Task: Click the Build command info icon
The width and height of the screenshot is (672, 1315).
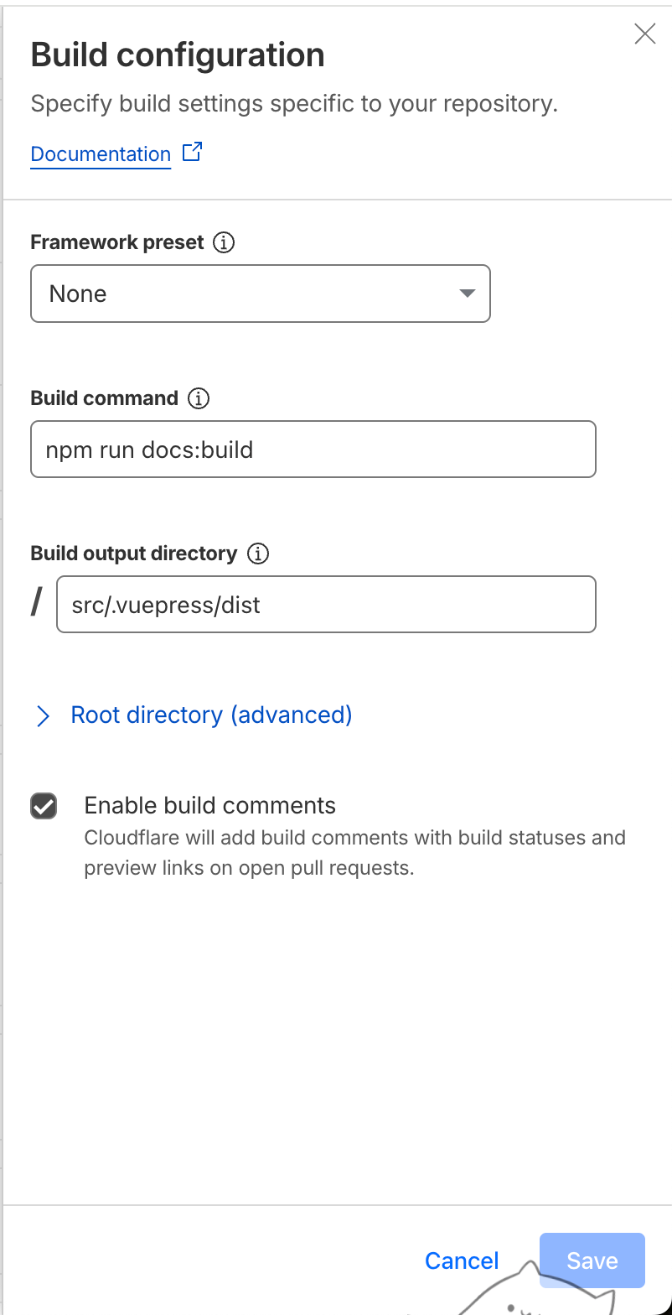Action: pos(199,398)
